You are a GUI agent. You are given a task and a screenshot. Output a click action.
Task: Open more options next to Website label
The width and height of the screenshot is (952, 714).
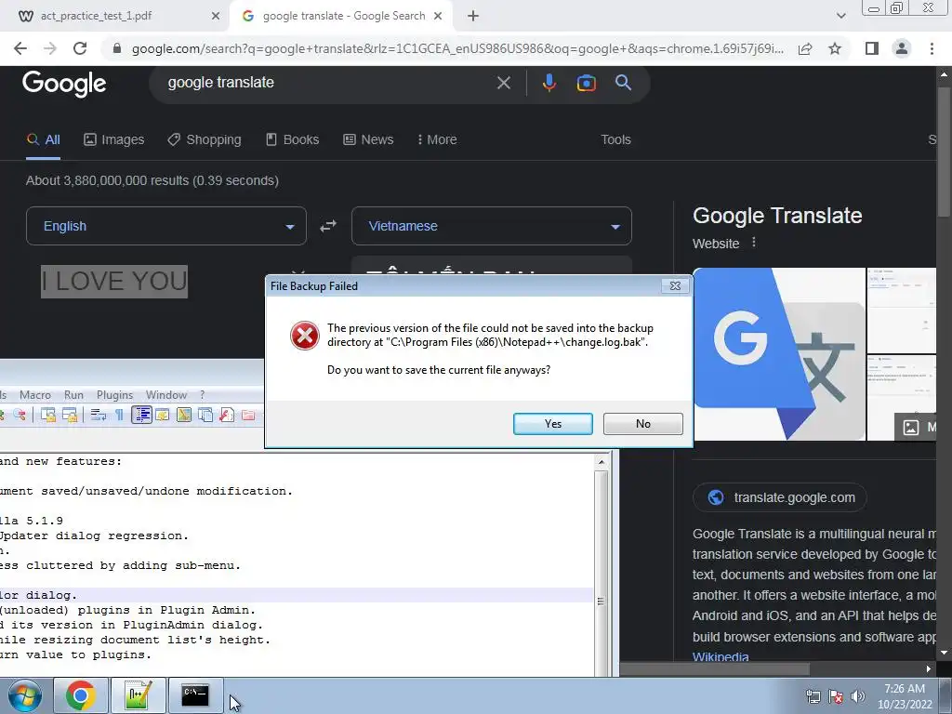pos(753,243)
